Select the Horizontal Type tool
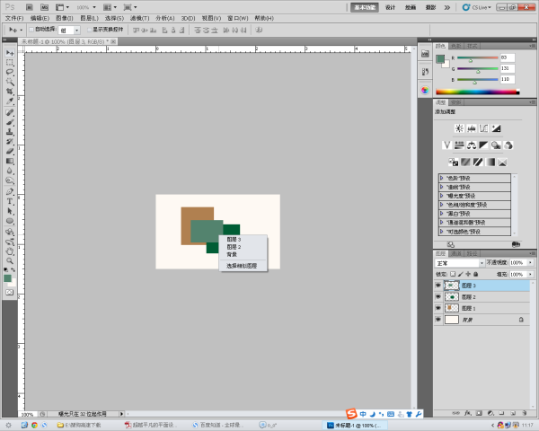The height and width of the screenshot is (431, 539). 10,201
